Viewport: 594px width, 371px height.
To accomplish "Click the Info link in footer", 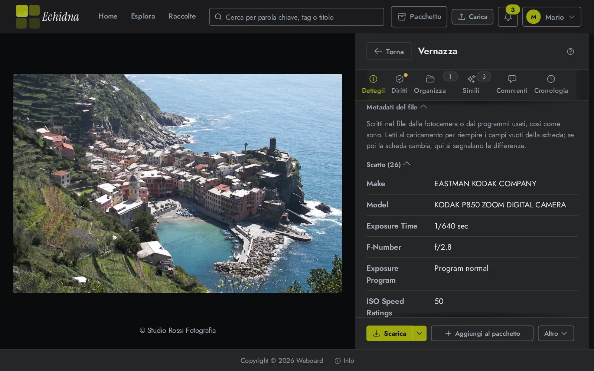I will coord(345,361).
